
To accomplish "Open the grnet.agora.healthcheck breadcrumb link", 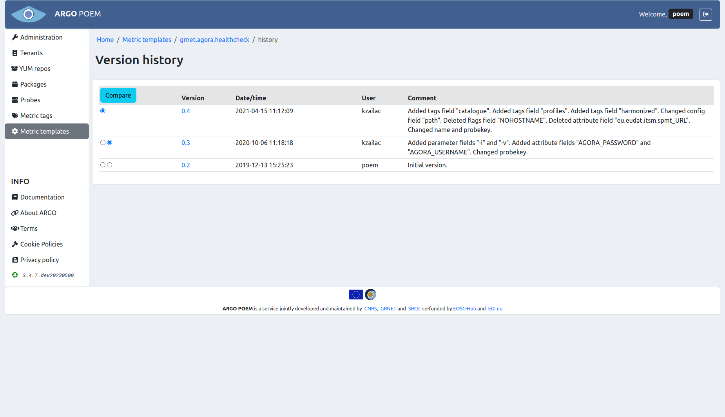I will pos(214,40).
